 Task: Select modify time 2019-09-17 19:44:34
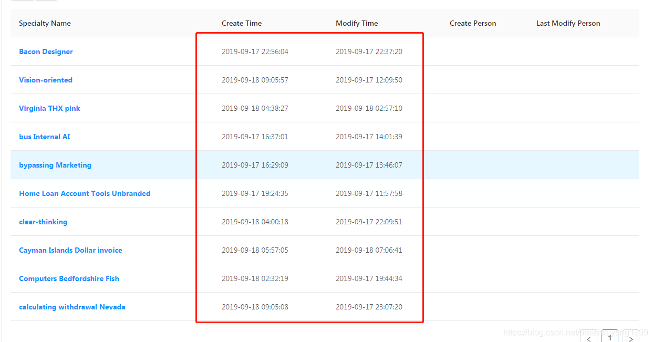coord(369,278)
